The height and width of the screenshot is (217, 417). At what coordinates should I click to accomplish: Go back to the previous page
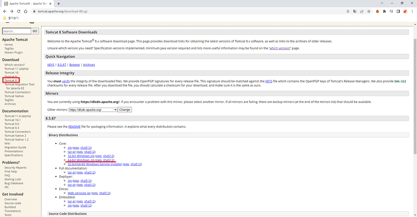(x=5, y=12)
